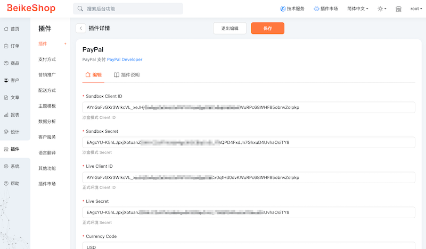Select 客户服务 in the submenu

47,137
